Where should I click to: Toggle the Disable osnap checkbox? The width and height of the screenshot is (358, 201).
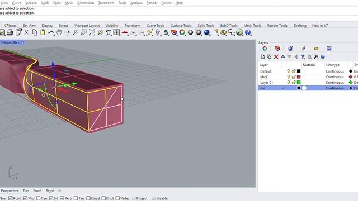click(153, 198)
